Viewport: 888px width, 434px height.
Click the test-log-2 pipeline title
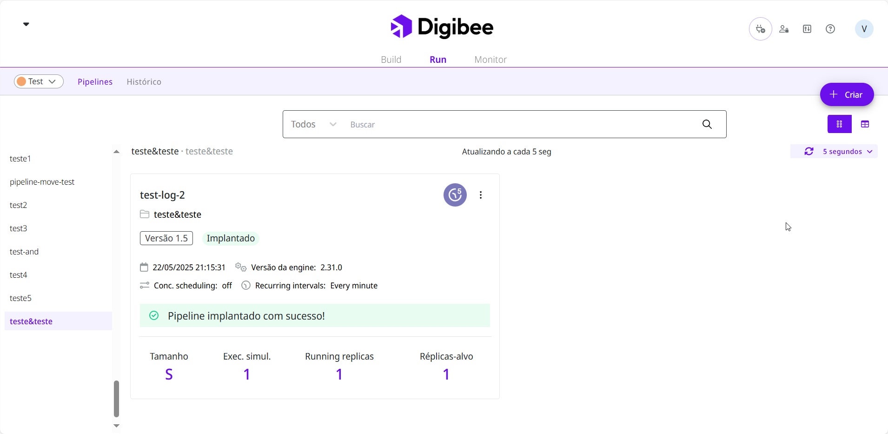point(162,195)
